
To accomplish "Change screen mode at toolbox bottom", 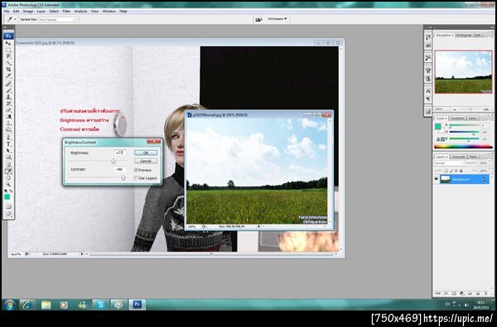I will pos(8,214).
